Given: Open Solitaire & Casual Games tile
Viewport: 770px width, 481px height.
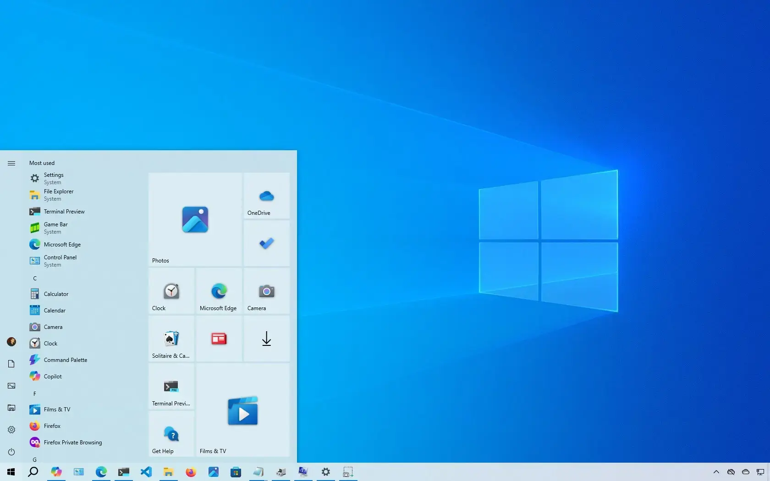Looking at the screenshot, I should point(170,339).
